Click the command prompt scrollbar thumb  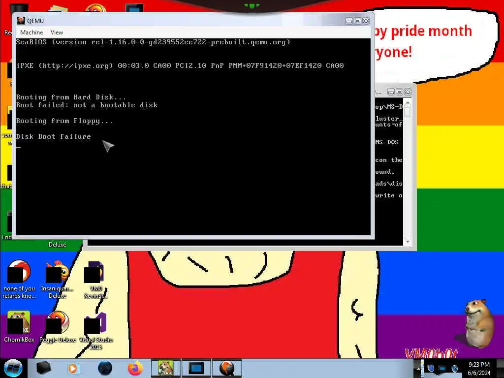[x=408, y=111]
